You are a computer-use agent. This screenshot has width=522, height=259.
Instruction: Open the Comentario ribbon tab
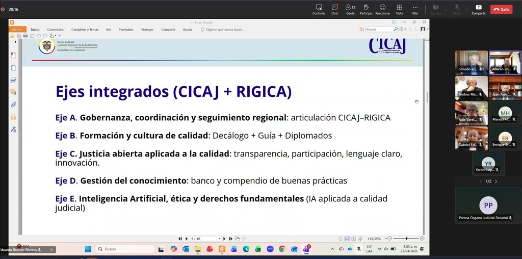click(x=56, y=30)
